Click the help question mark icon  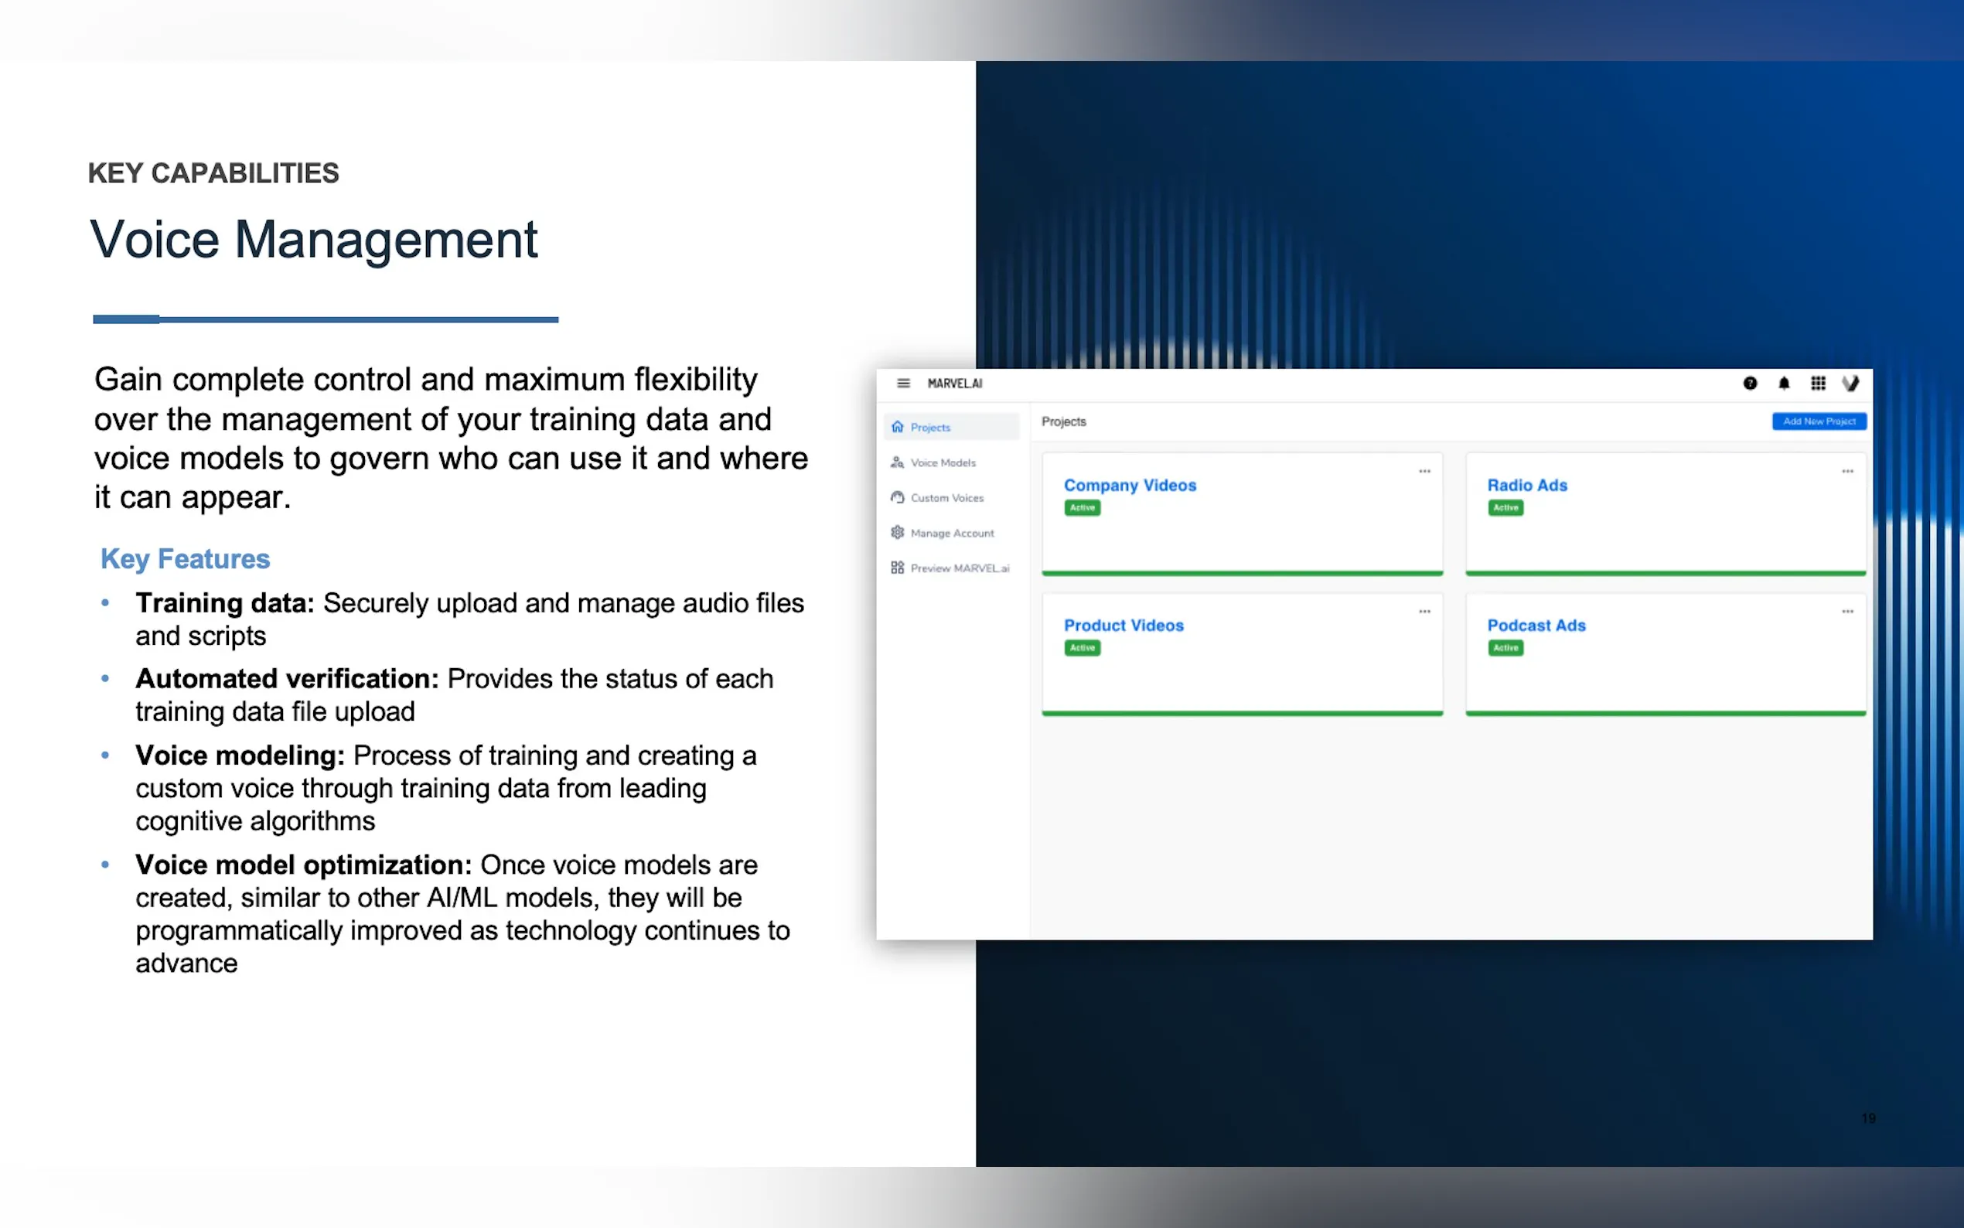tap(1750, 384)
